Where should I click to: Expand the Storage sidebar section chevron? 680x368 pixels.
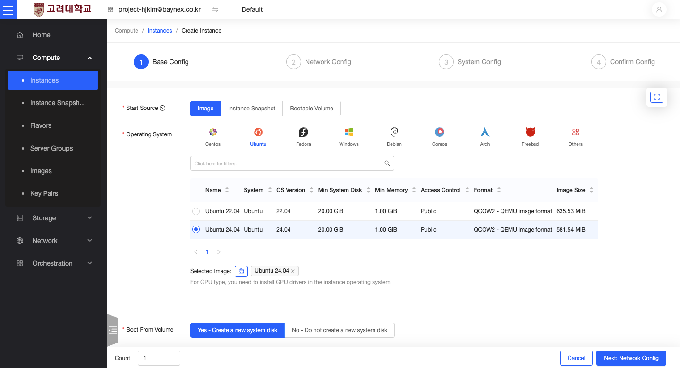(x=90, y=218)
